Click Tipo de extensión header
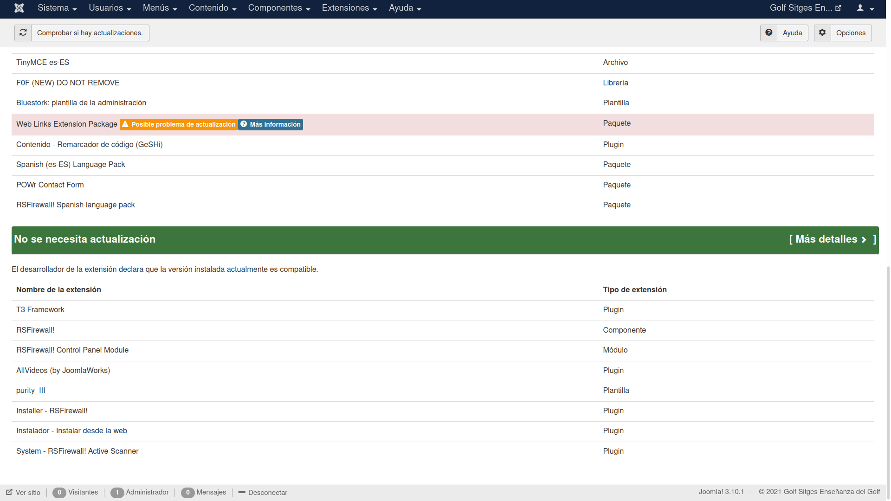This screenshot has height=501, width=891. click(635, 290)
